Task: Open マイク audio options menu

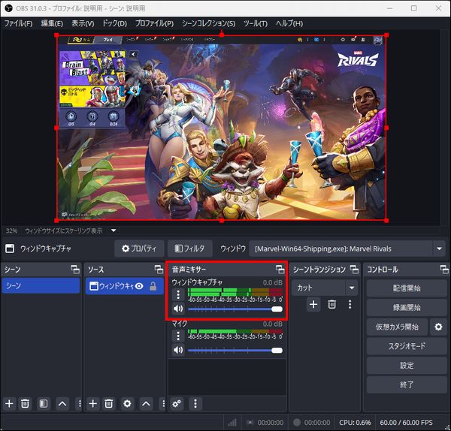Action: [x=178, y=336]
